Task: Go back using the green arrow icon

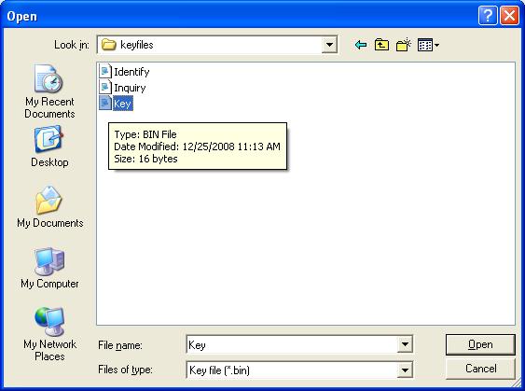Action: (x=361, y=45)
